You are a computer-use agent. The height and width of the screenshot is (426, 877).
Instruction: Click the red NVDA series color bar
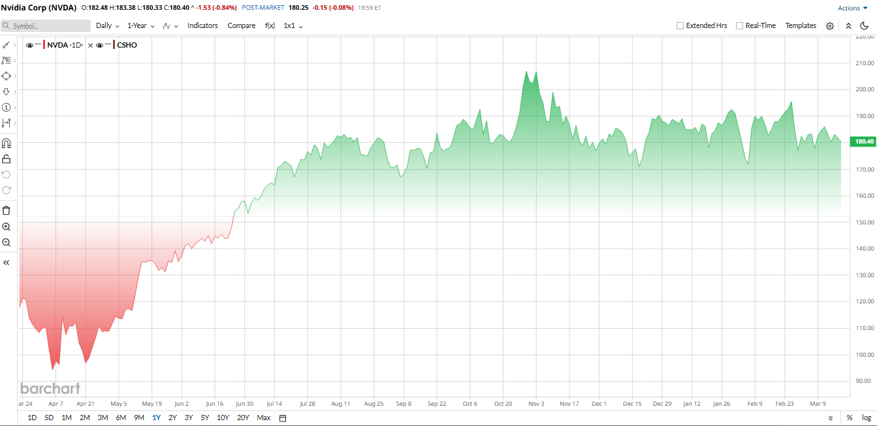[x=44, y=45]
